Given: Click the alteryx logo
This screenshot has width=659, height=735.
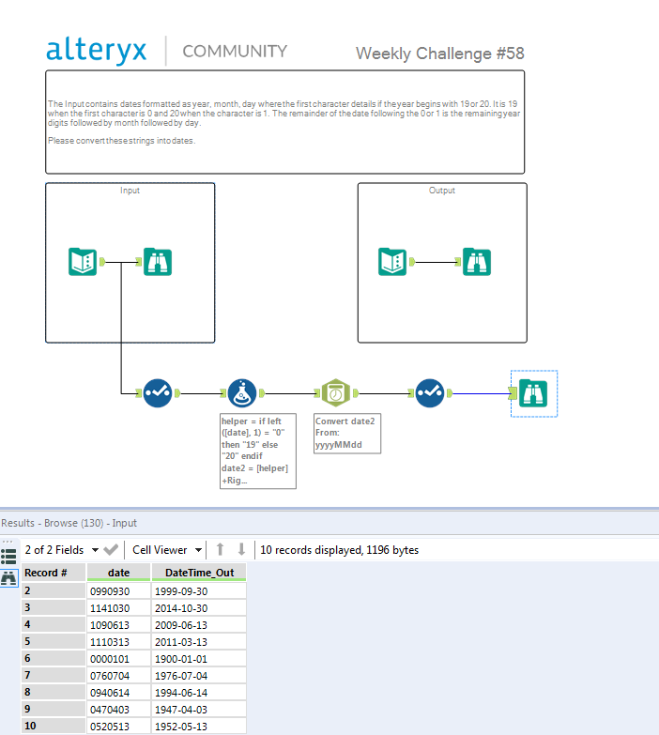Looking at the screenshot, I should tap(97, 51).
